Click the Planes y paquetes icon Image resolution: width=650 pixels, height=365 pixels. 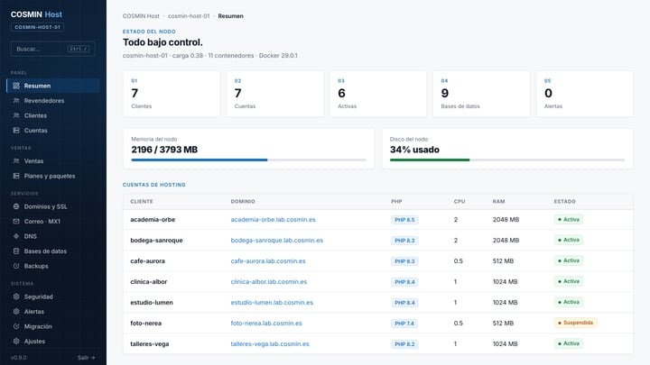(16, 176)
